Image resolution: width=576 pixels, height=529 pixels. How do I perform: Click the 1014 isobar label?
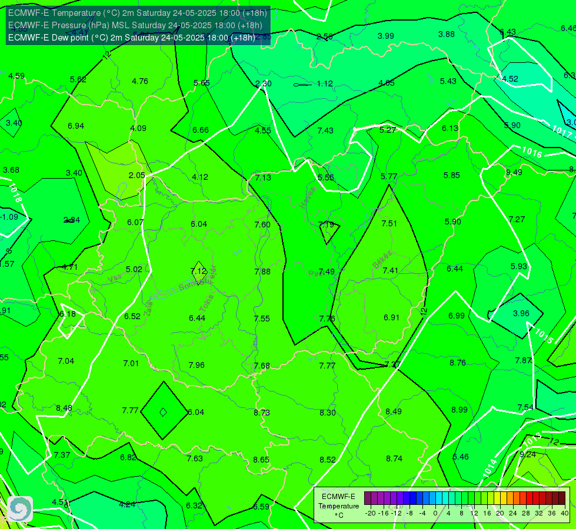[x=490, y=469]
